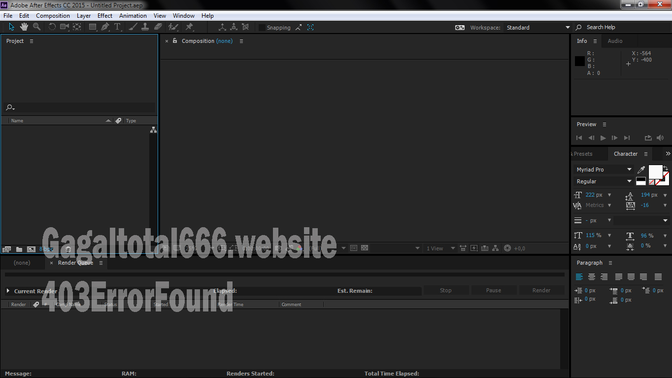Select the Hand tool
The width and height of the screenshot is (672, 378).
(23, 27)
